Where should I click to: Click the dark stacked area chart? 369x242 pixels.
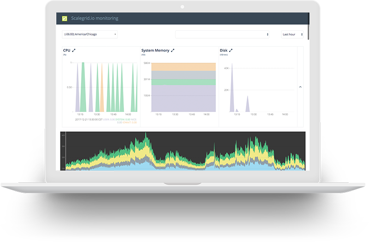(x=184, y=151)
